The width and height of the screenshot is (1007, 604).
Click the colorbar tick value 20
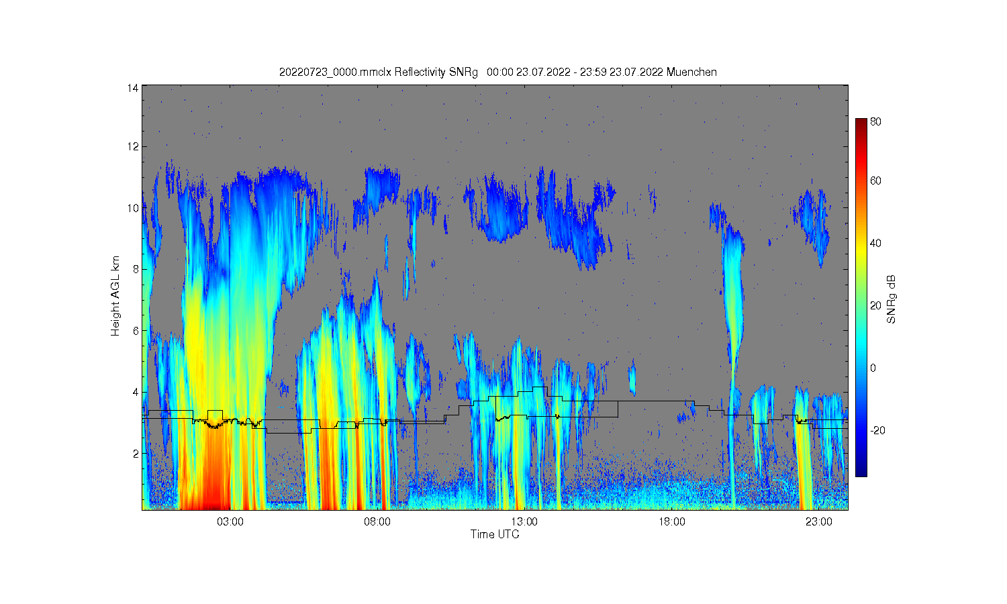875,306
